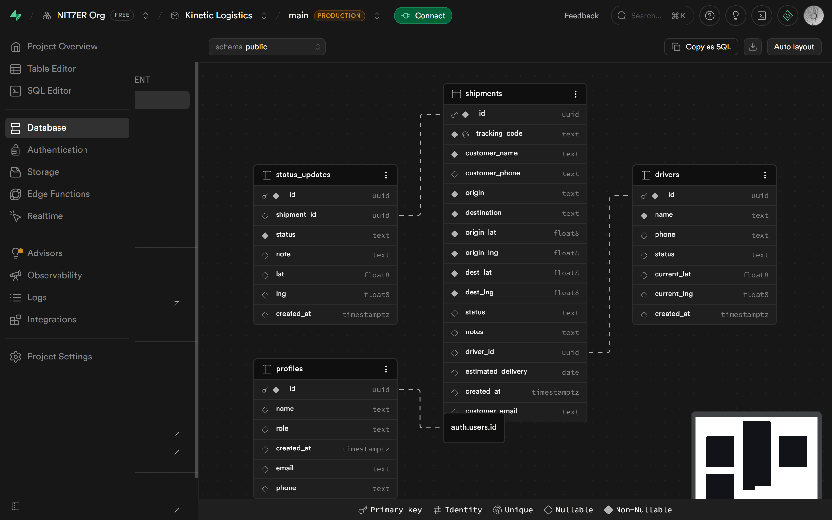Click the primary key icon on drivers id
Image resolution: width=832 pixels, height=520 pixels.
click(644, 196)
